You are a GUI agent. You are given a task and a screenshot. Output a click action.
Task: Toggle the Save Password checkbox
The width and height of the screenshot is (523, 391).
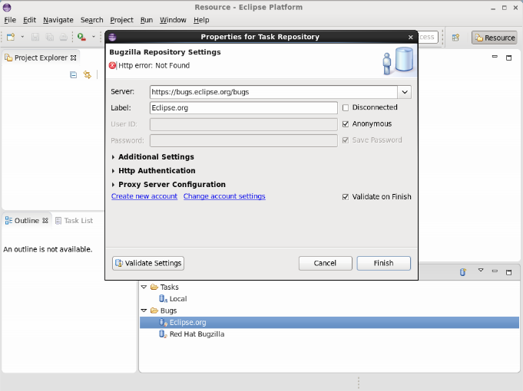pos(346,140)
